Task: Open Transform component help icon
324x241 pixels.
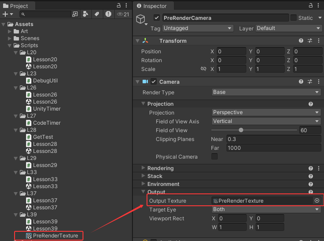Action: [x=301, y=41]
